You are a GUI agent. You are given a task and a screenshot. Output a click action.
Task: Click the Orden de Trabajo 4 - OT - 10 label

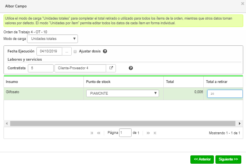[25, 32]
